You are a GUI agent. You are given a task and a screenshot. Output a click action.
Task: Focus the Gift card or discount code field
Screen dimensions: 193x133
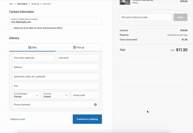click(146, 17)
